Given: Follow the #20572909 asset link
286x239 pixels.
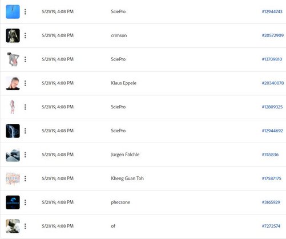Looking at the screenshot, I should point(273,35).
